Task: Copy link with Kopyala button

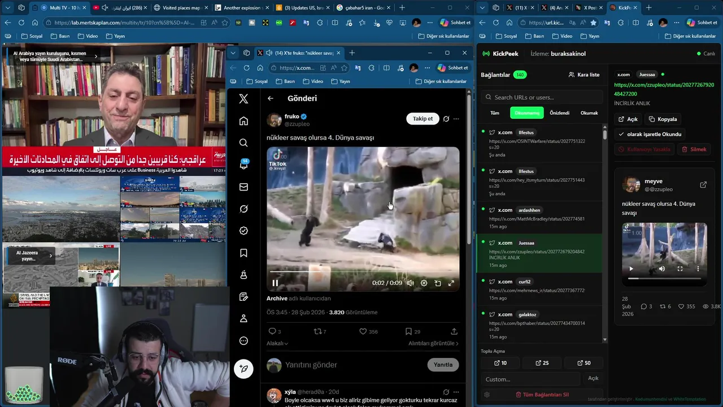Action: coord(663,119)
